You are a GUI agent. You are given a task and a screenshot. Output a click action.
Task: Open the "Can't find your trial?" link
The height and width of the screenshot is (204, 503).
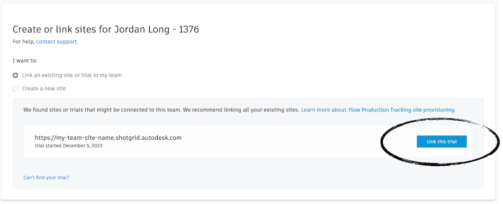pyautogui.click(x=46, y=178)
